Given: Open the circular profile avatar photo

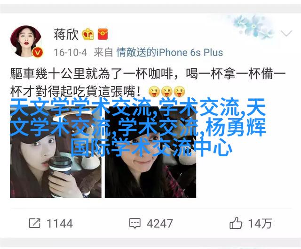Looking at the screenshot, I should coord(26,41).
